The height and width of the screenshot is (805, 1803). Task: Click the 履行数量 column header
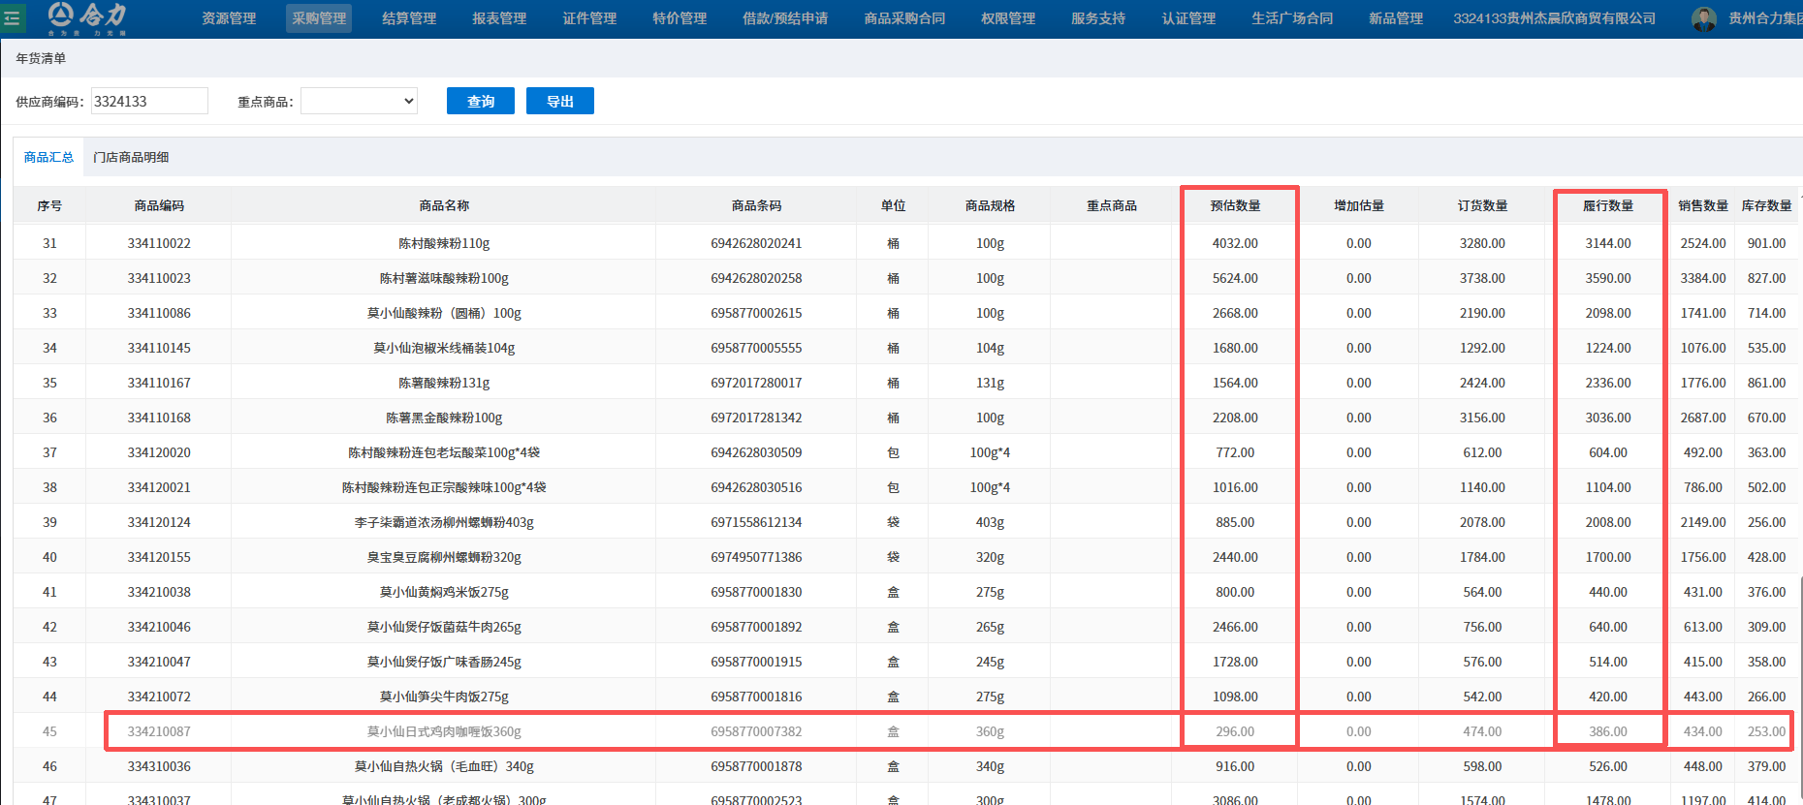[1608, 205]
